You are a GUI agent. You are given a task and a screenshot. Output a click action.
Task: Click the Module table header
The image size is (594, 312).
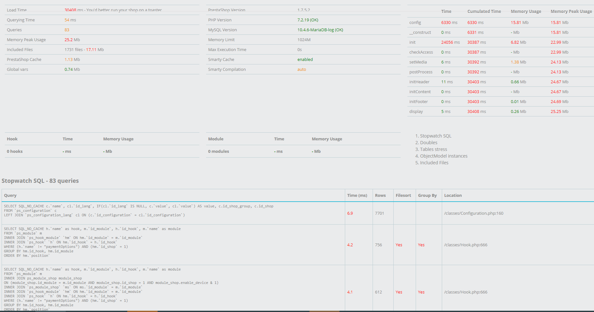(x=216, y=139)
